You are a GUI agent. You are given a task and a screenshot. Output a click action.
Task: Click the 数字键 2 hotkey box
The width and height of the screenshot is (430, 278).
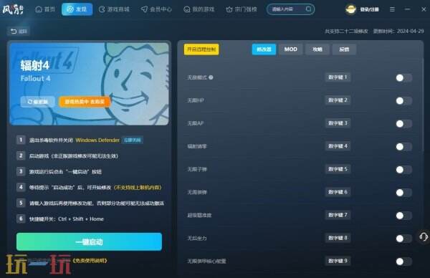pos(338,100)
